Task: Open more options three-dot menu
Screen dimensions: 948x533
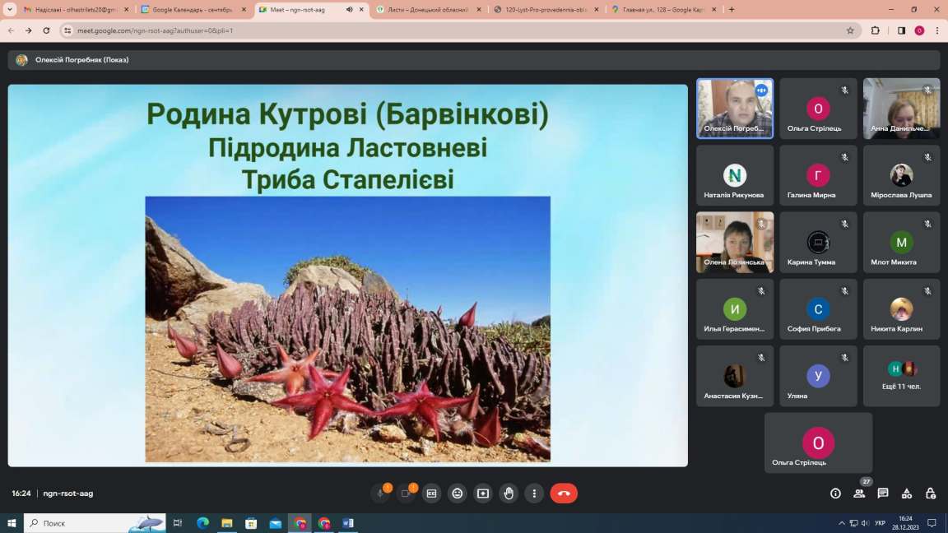Action: pos(534,494)
